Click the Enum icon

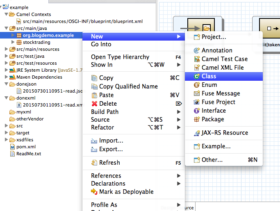click(x=197, y=85)
